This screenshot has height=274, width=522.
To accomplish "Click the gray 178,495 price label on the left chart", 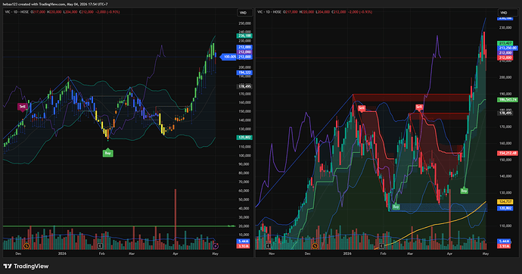I will [244, 86].
